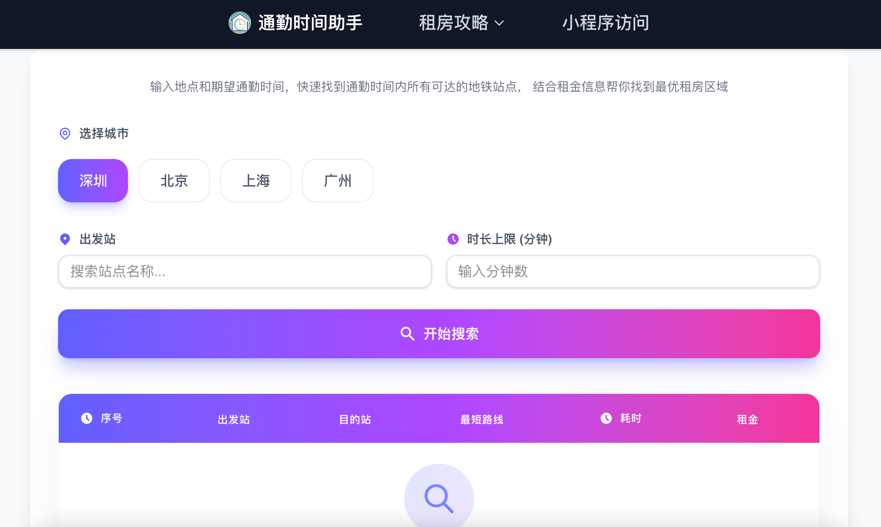Focus the 搜索站点名称 station input
The width and height of the screenshot is (881, 527).
(245, 271)
